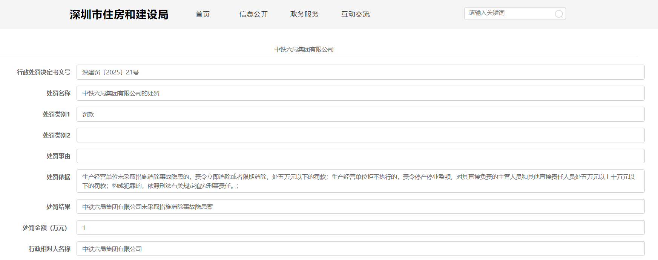Focus the 请输入关键词 search box

(x=509, y=13)
